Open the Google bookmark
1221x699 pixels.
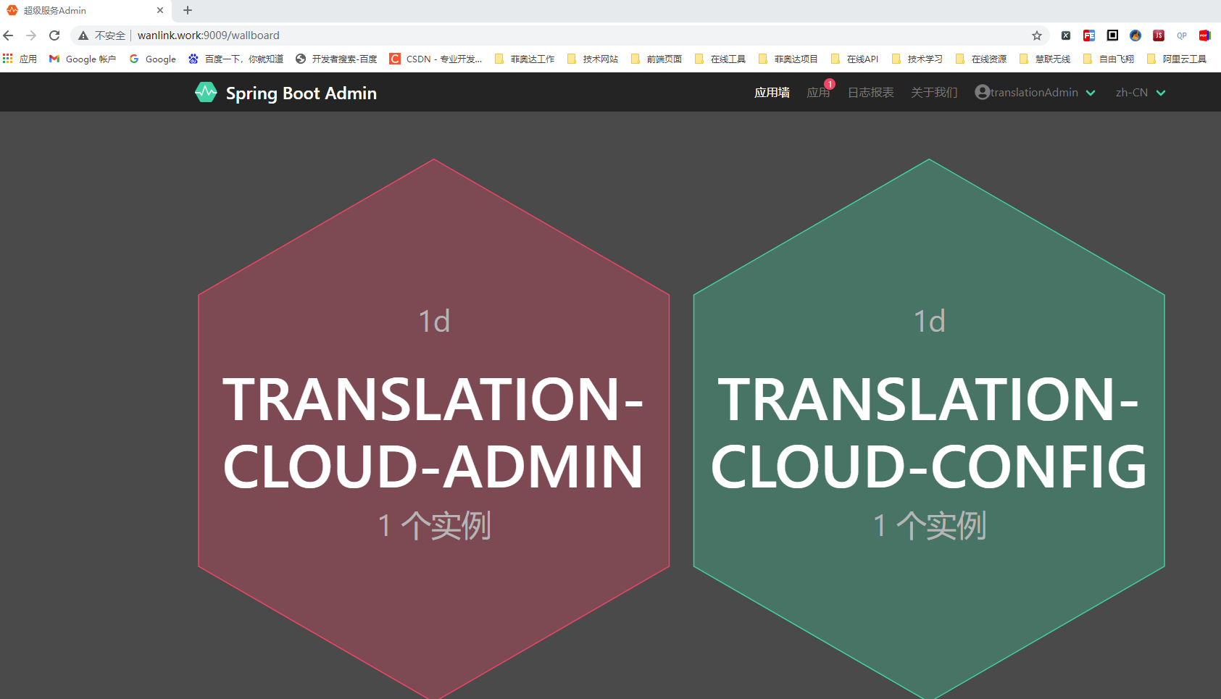[152, 59]
